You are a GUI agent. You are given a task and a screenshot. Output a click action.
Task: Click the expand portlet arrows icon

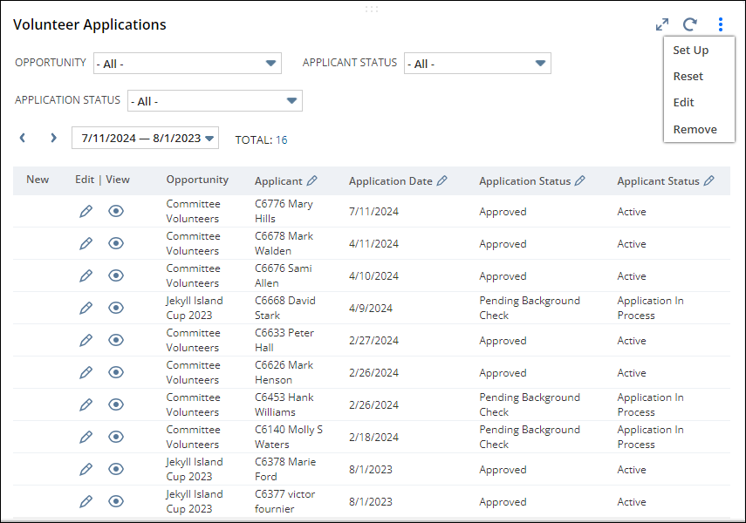click(662, 25)
